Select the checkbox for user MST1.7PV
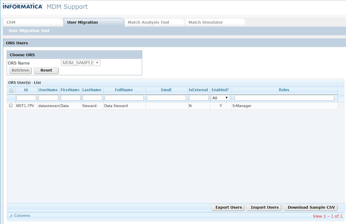The image size is (346, 224). click(x=11, y=105)
